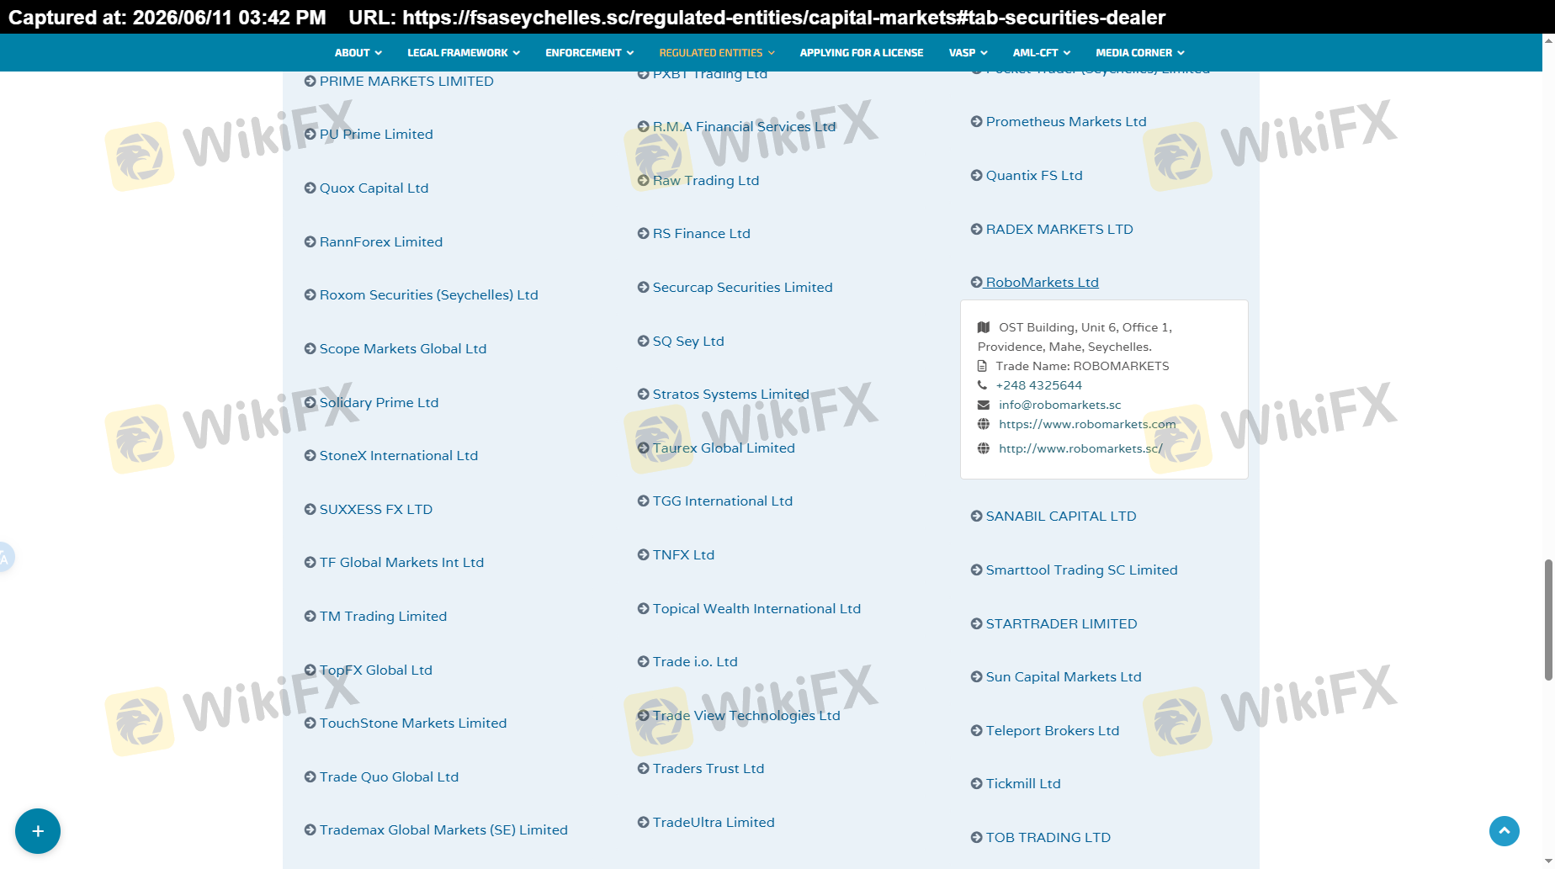
Task: Expand the VASP menu
Action: coord(968,53)
